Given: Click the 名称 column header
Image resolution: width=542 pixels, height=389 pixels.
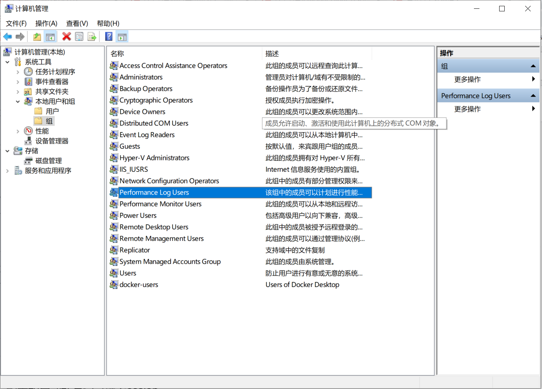Looking at the screenshot, I should click(x=117, y=53).
